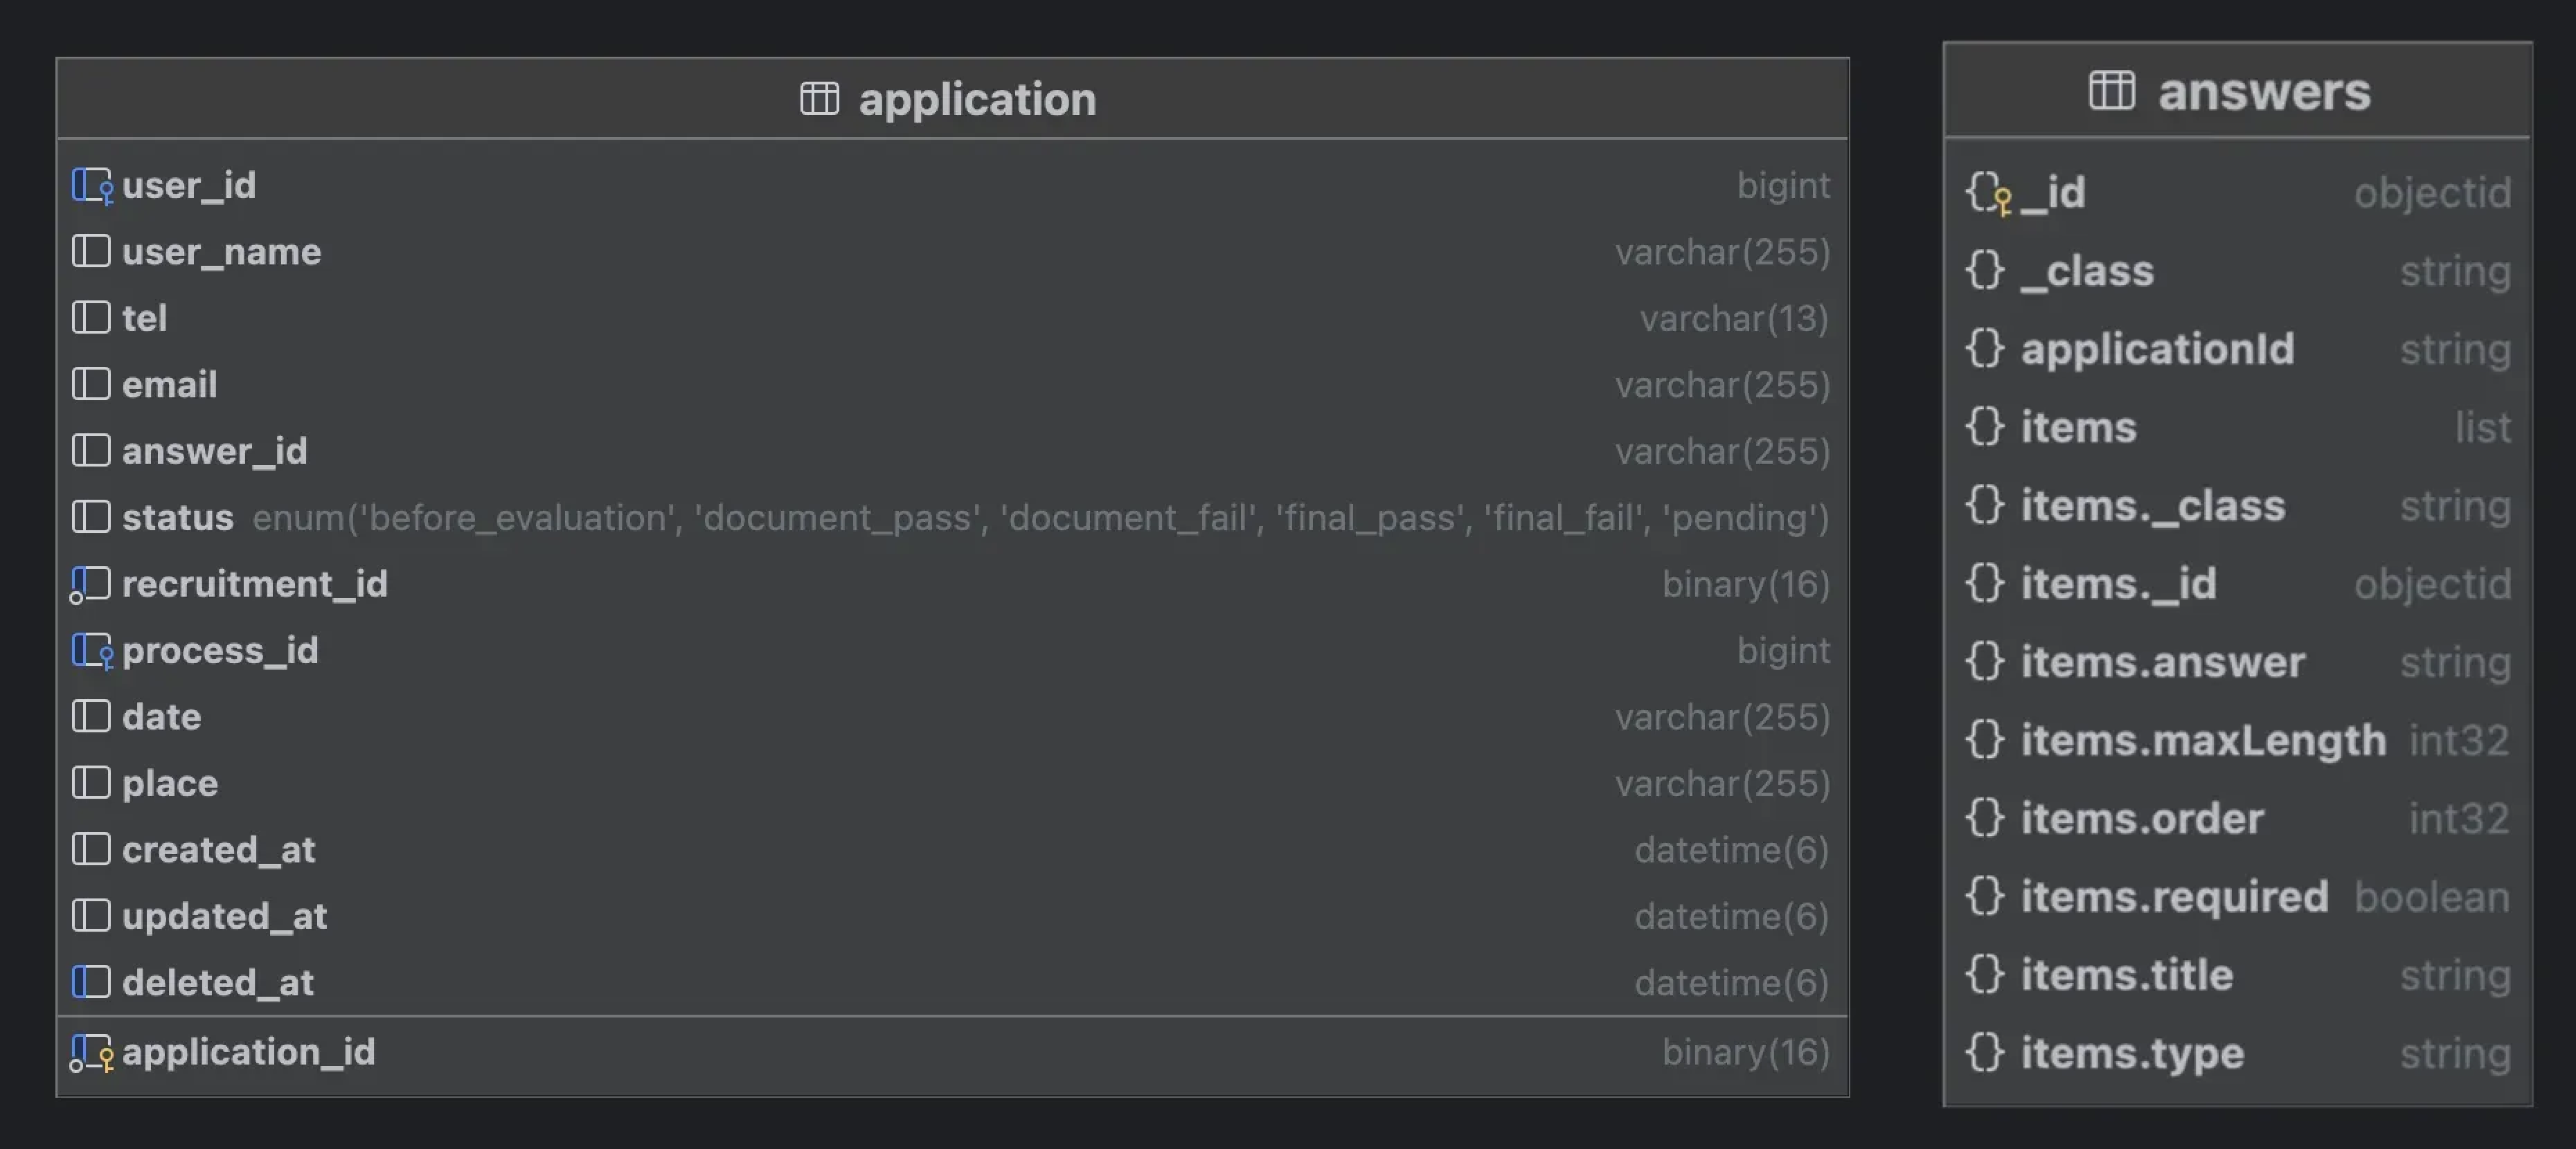Select the application table header title

(977, 98)
